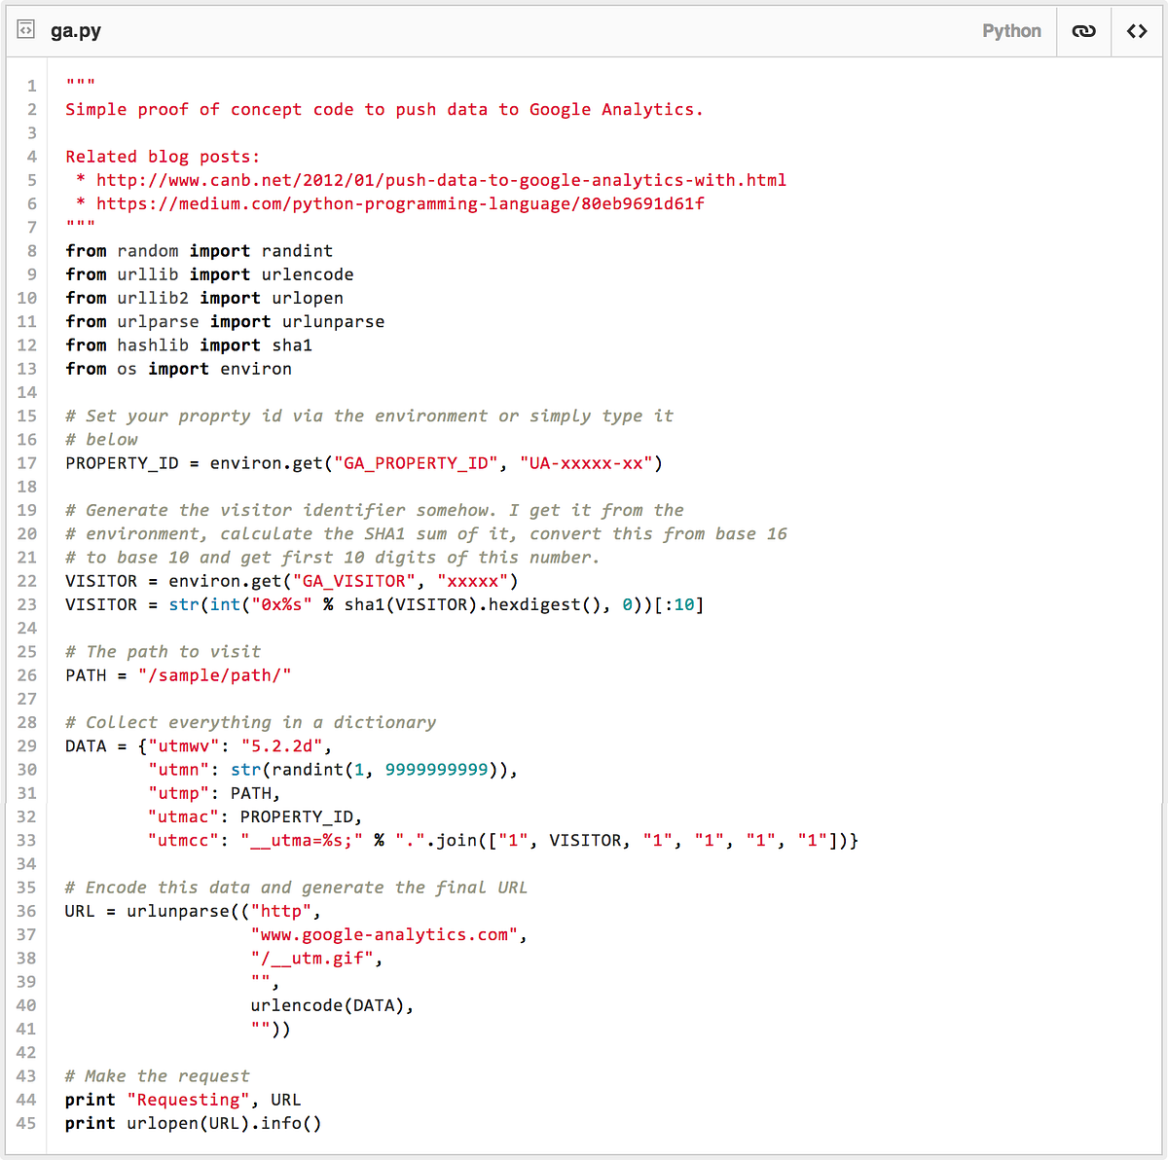Click the Python language label
The image size is (1168, 1160).
pyautogui.click(x=1011, y=30)
